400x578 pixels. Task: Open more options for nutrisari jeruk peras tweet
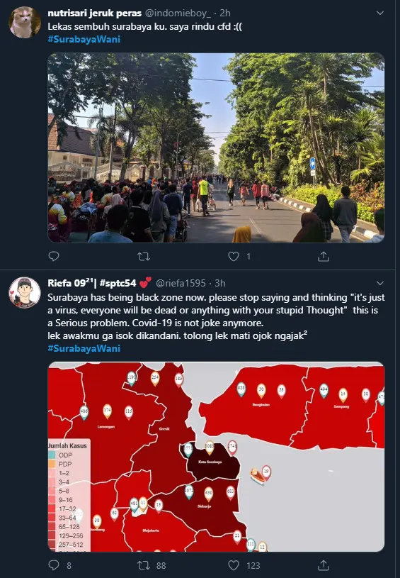[380, 13]
